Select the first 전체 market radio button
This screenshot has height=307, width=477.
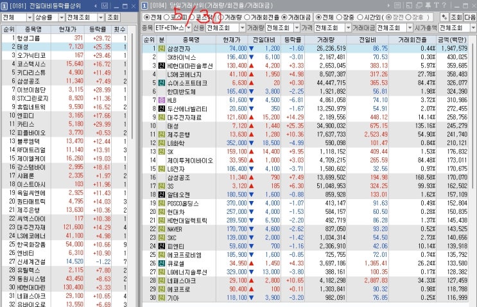(x=146, y=17)
